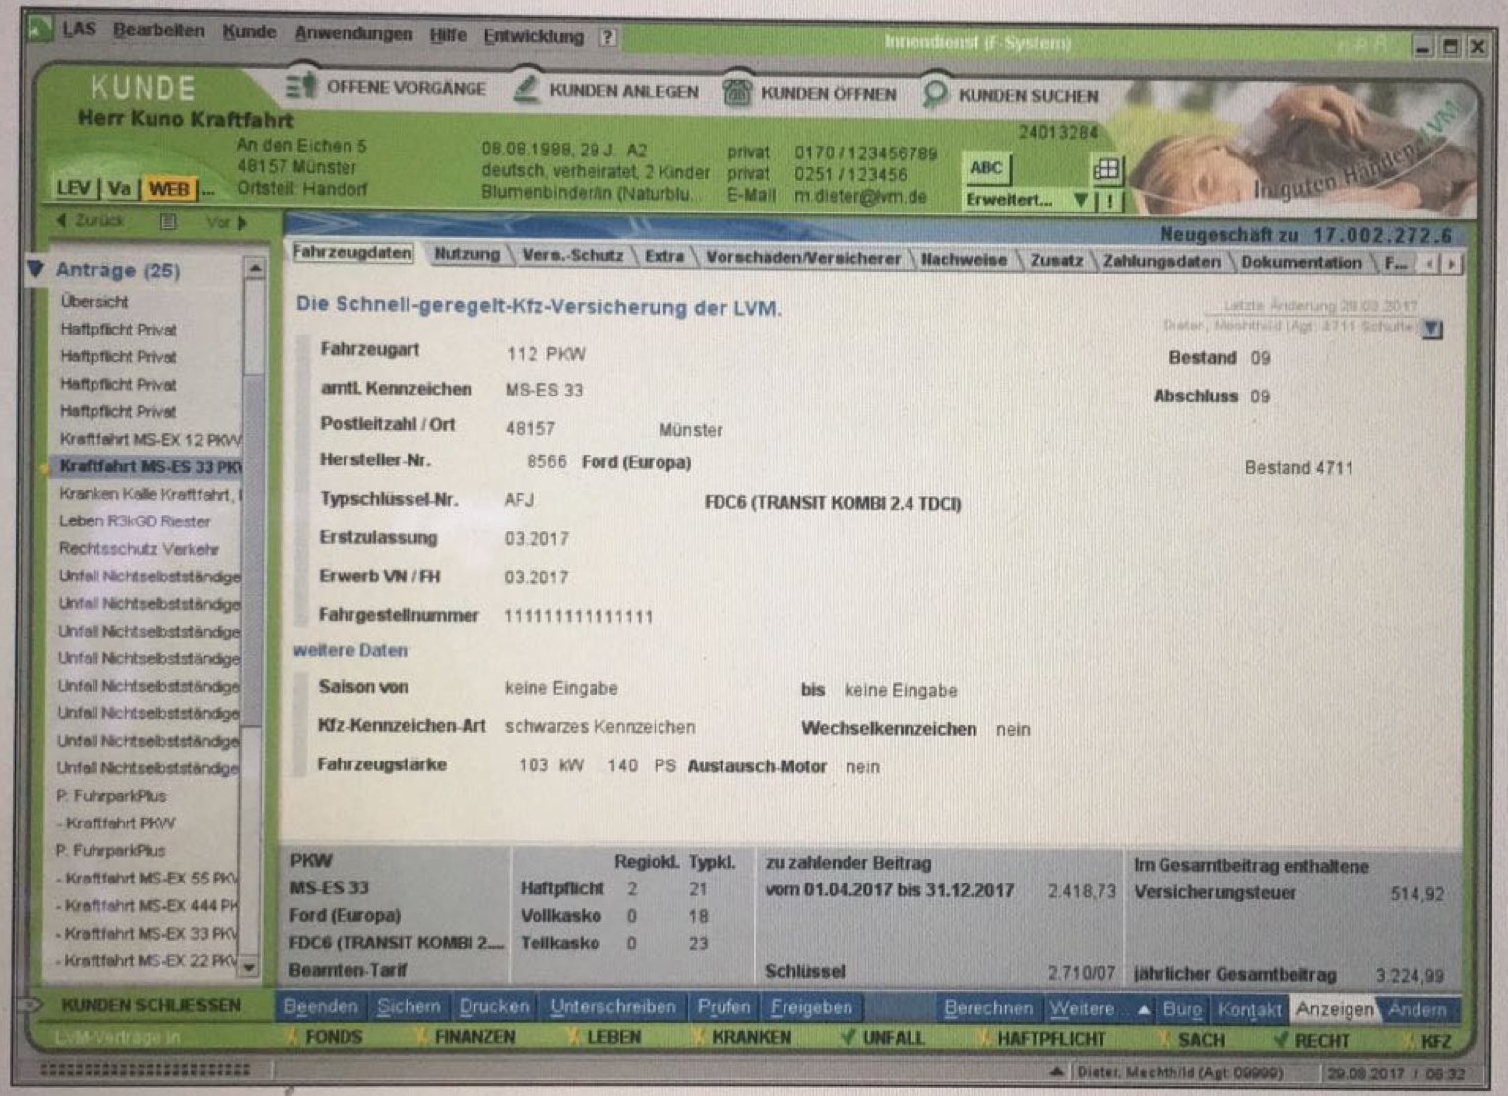Open the Anwendungen menu
Viewport: 1508px width, 1096px height.
click(x=353, y=33)
